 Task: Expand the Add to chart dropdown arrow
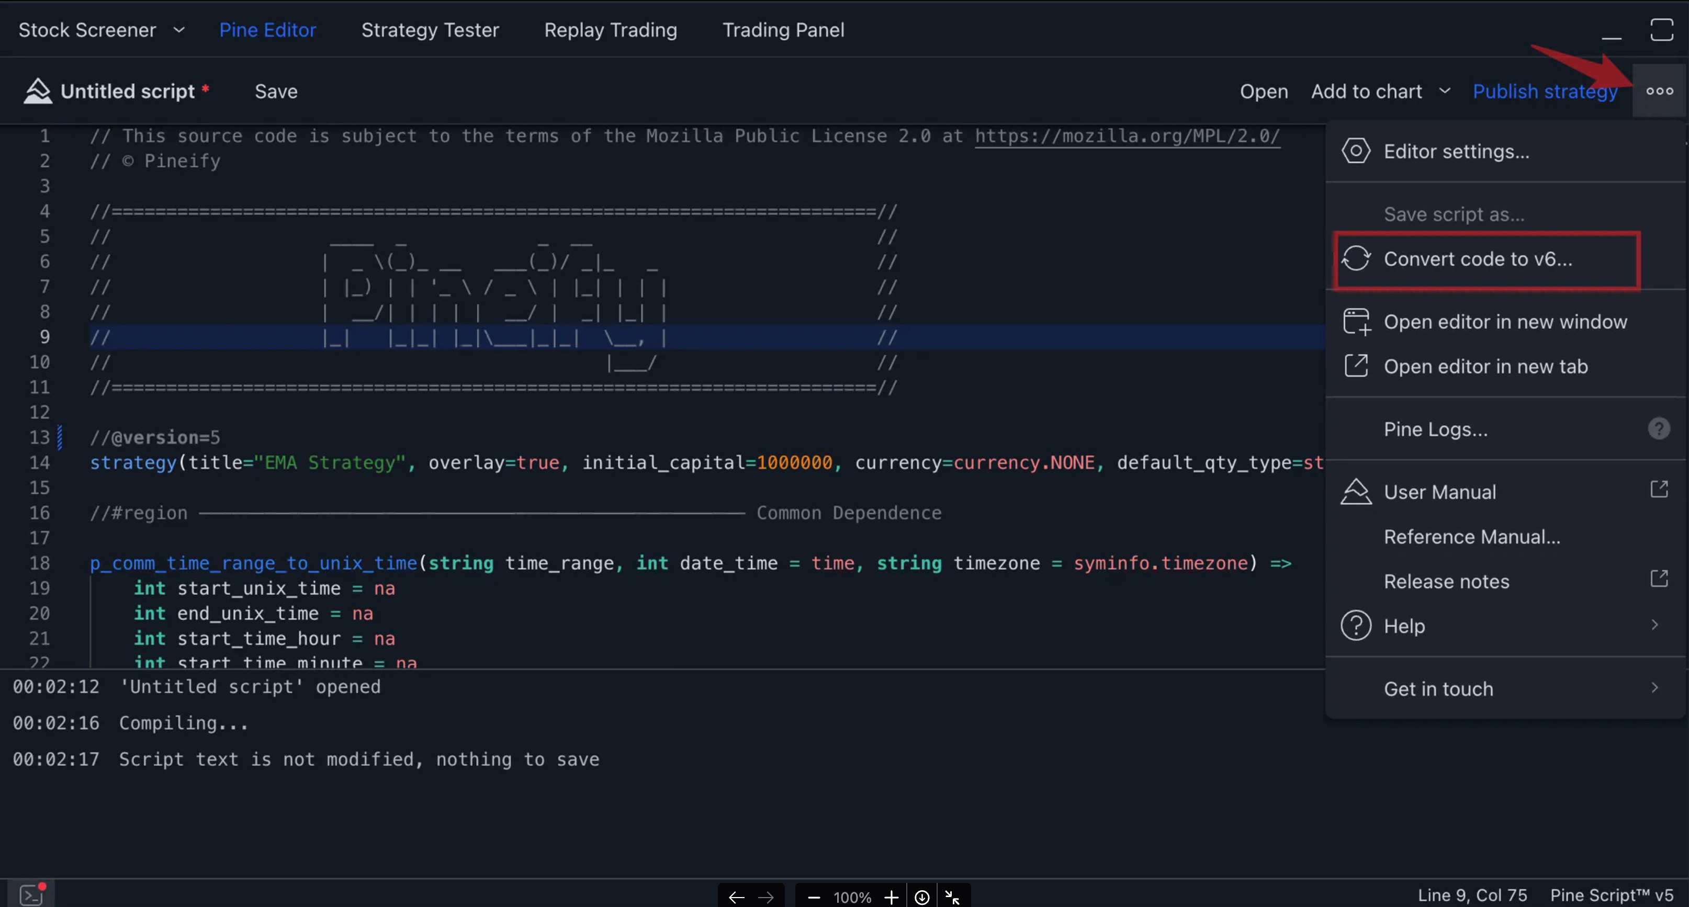(x=1445, y=90)
